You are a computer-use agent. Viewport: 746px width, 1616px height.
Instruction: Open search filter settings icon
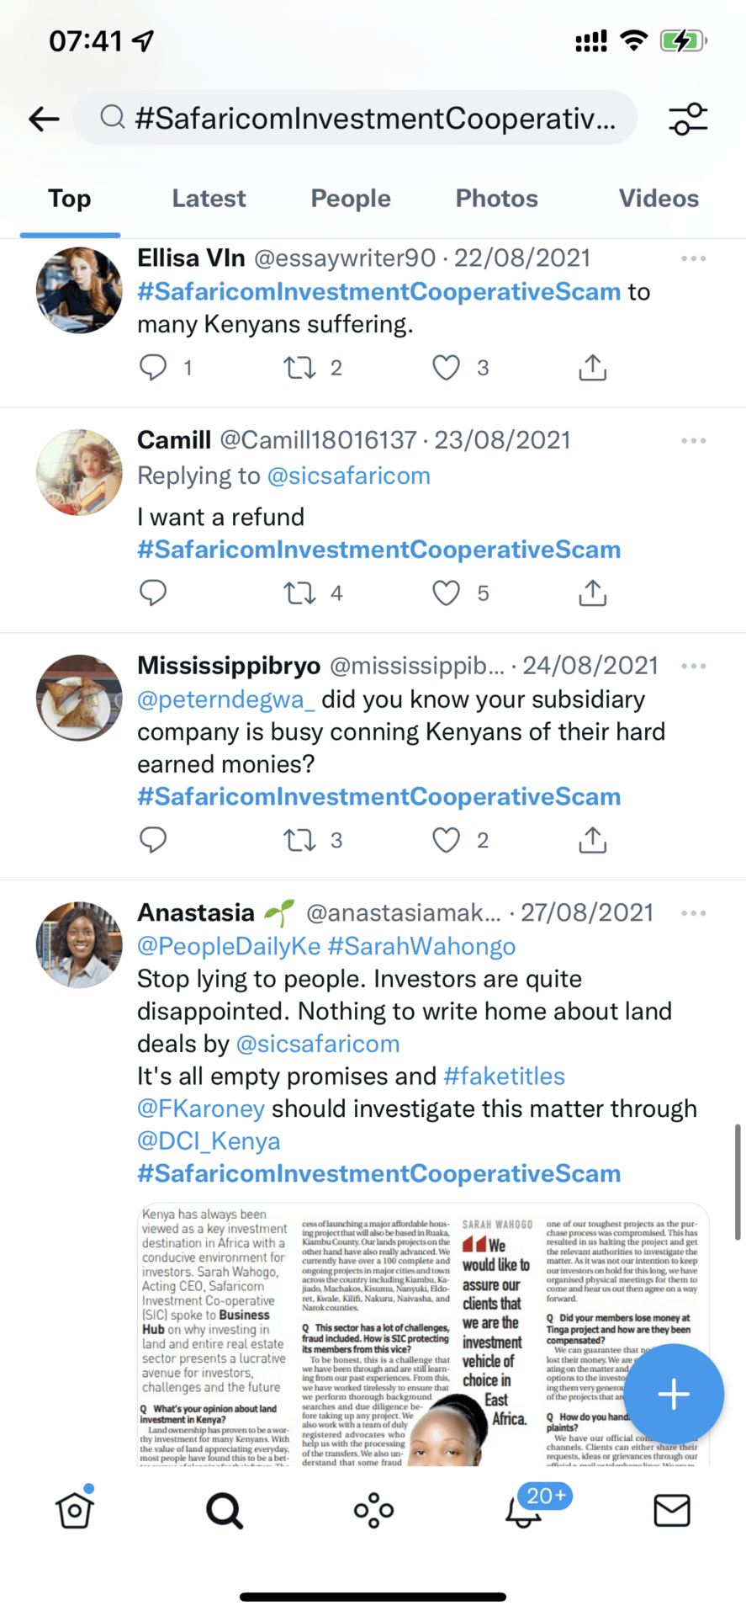(688, 119)
